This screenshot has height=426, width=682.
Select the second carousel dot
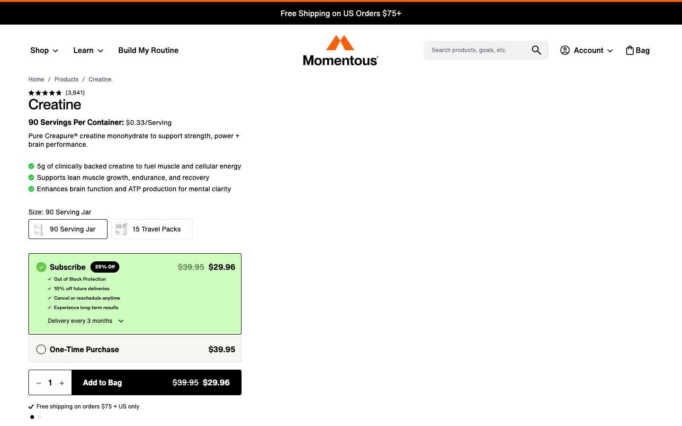click(40, 417)
